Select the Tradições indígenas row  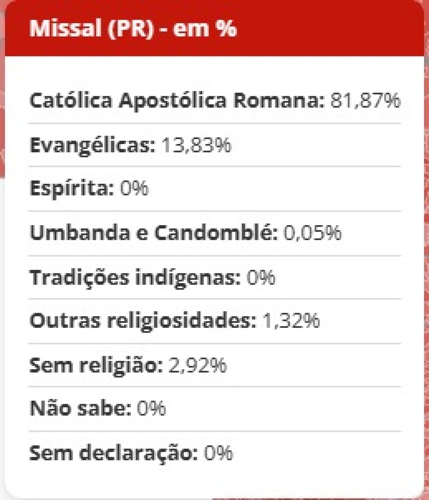pyautogui.click(x=214, y=277)
